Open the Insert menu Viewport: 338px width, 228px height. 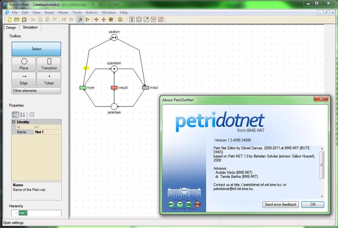49,13
